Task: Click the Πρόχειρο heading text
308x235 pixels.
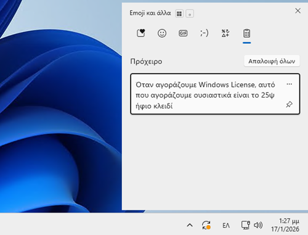Action: coord(146,62)
